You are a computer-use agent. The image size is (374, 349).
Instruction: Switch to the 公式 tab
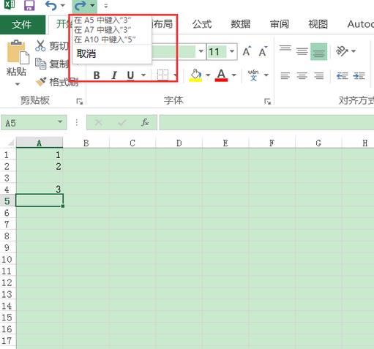202,24
